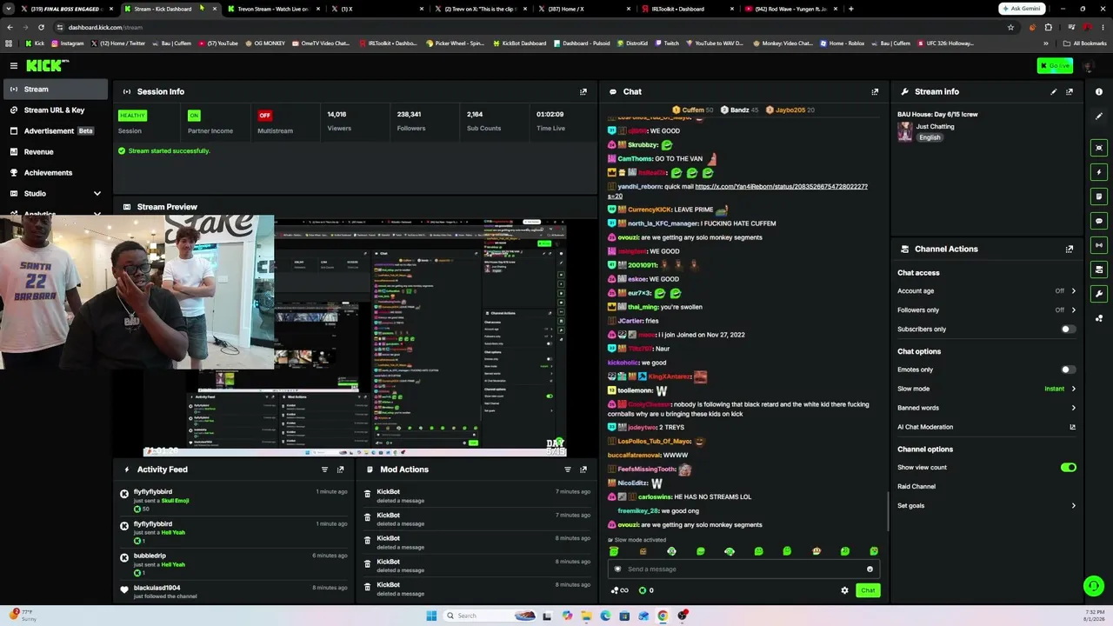This screenshot has height=626, width=1113.
Task: Bookmark this page with the star icon
Action: click(x=1010, y=27)
